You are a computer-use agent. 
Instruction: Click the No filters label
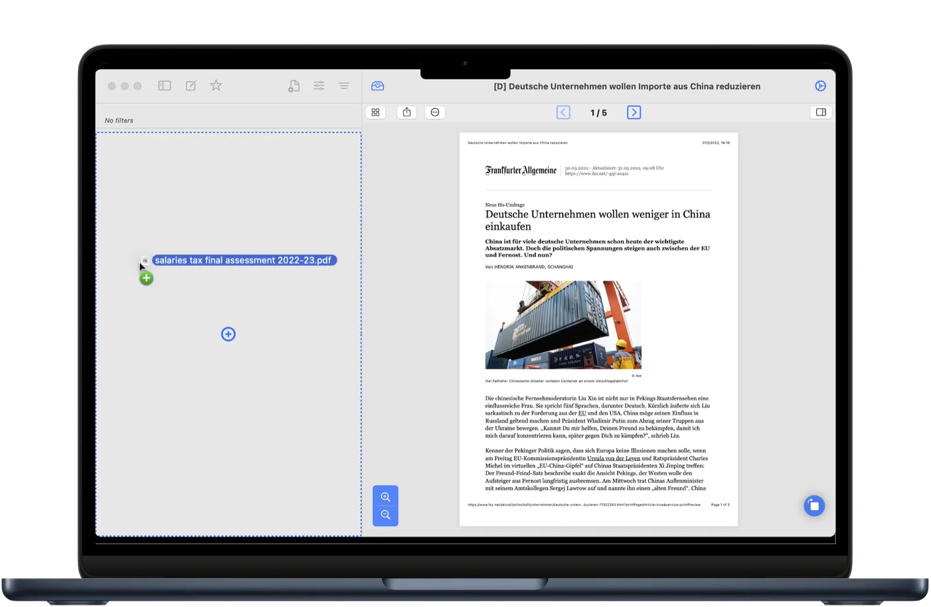pos(119,120)
